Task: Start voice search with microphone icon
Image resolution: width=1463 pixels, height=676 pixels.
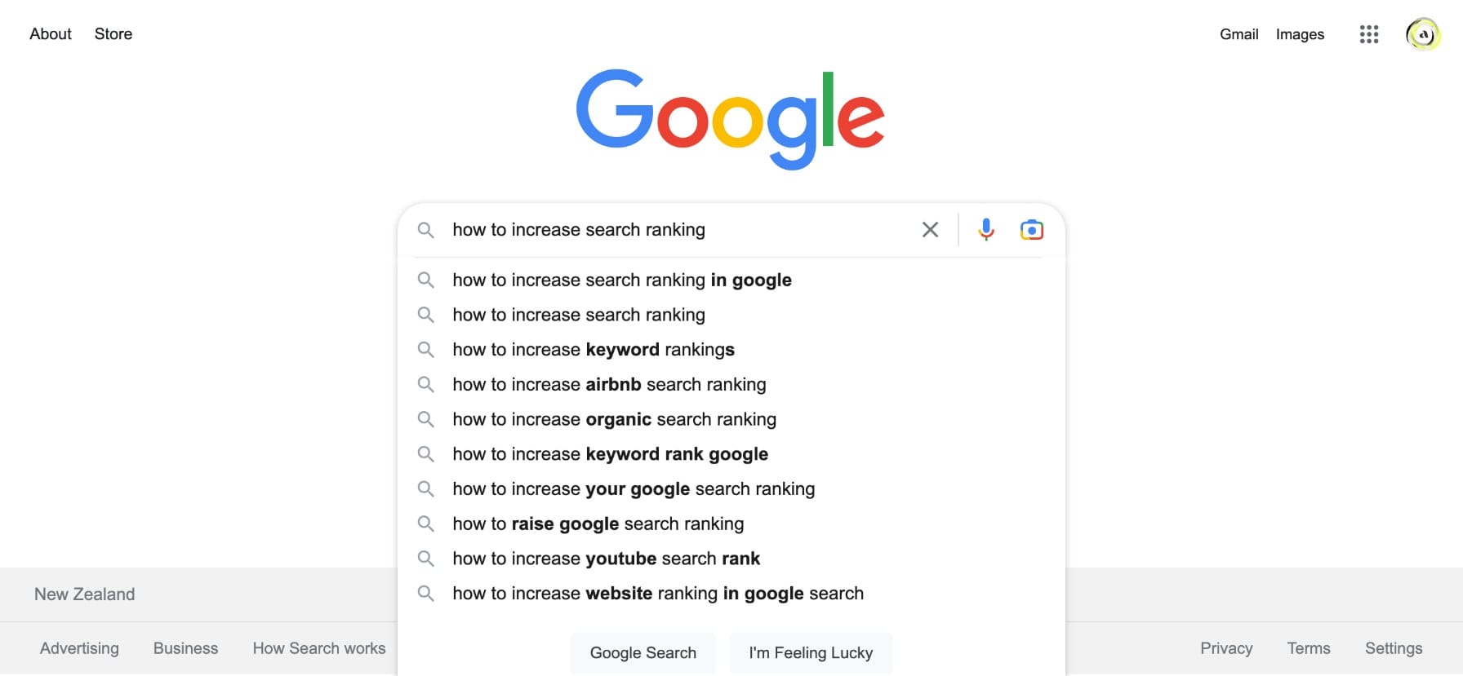Action: tap(986, 230)
